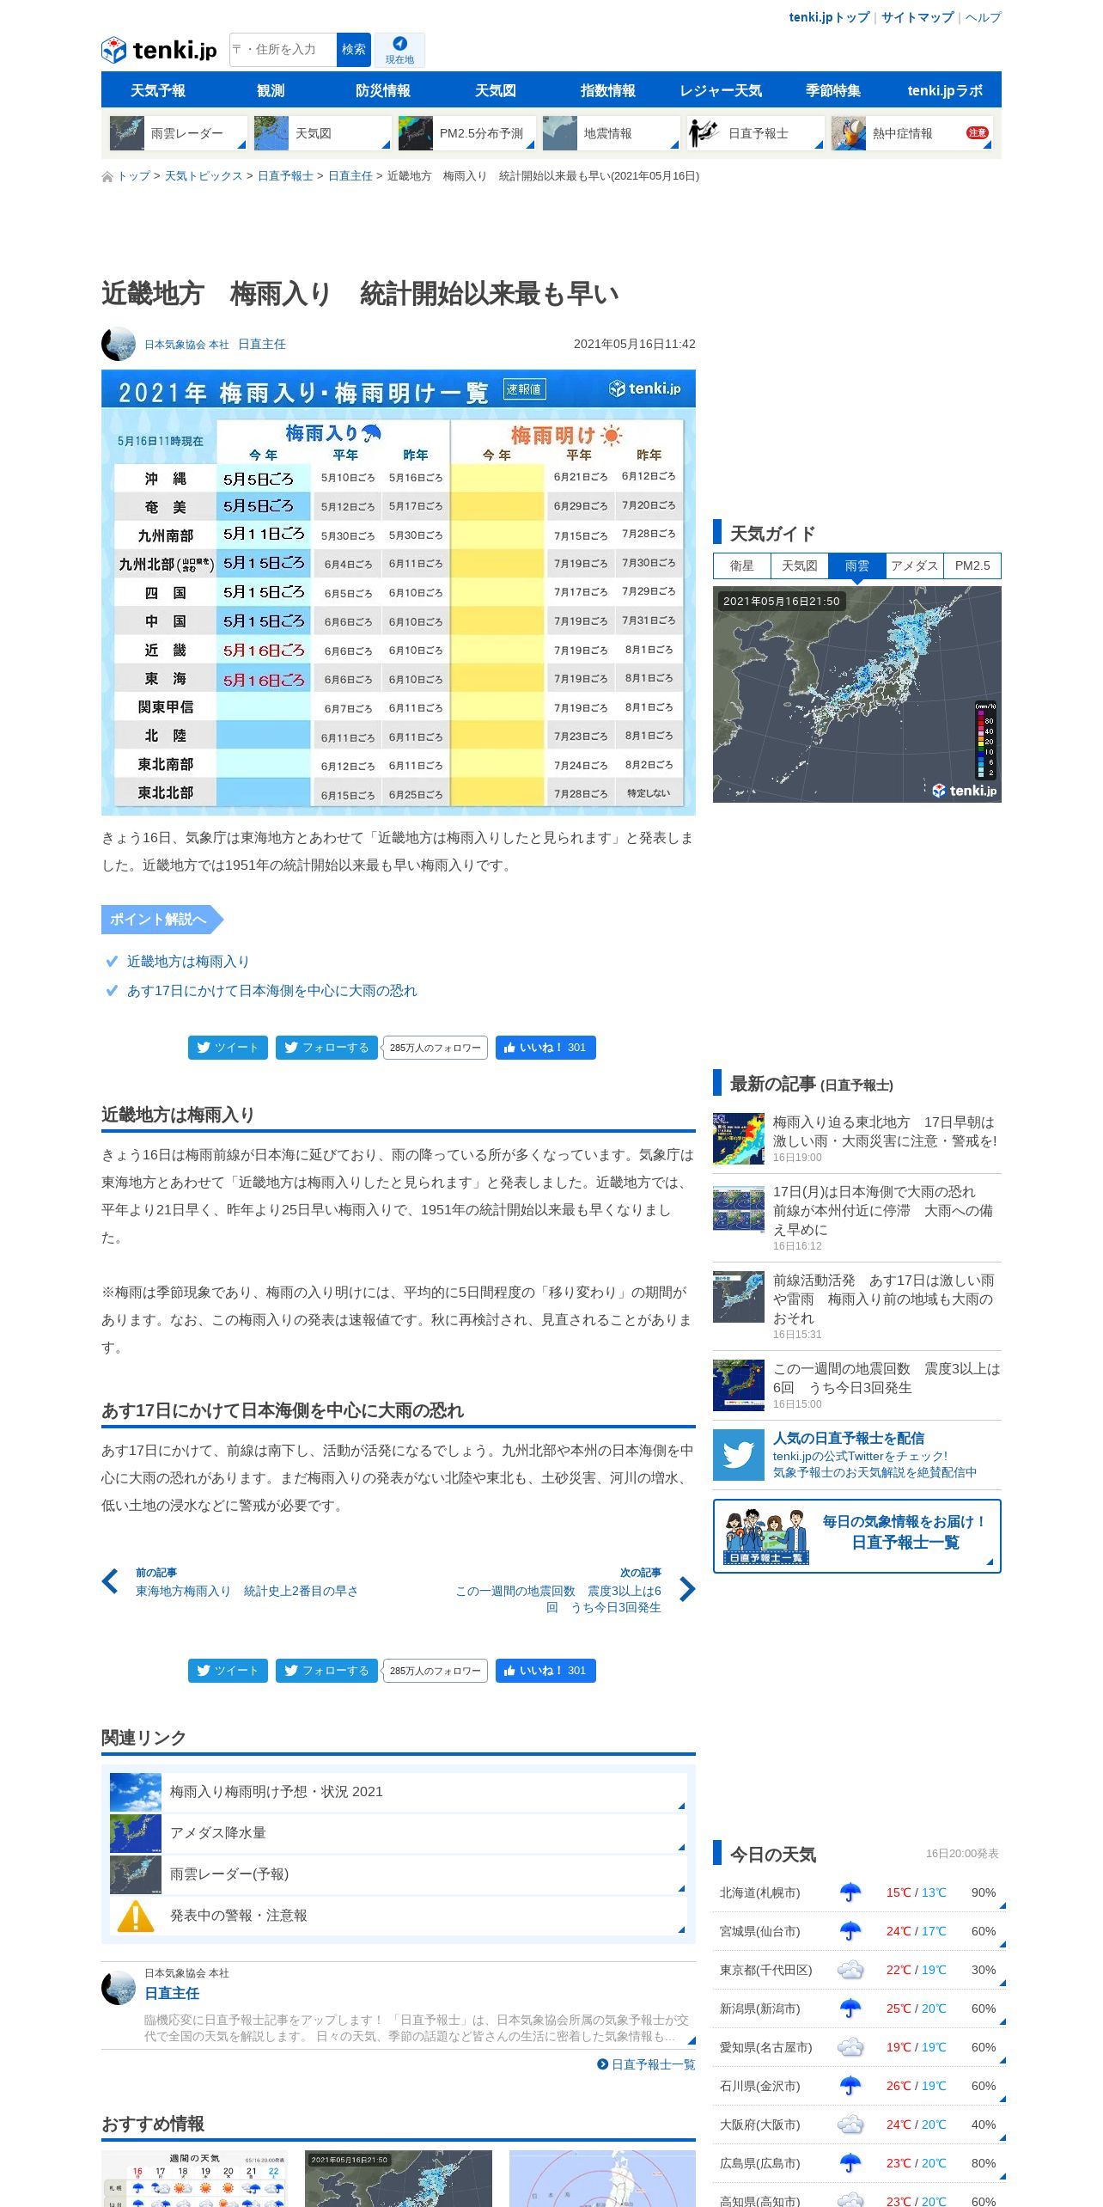Click the lower Facebook like (いいね!) button
Viewport: 1103px width, 2207px height.
coord(545,1671)
